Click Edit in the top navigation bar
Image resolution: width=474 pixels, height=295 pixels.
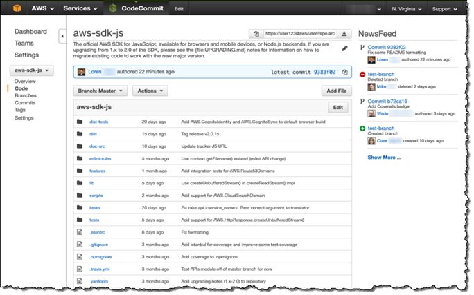[179, 9]
